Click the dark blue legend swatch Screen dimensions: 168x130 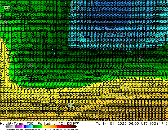coord(25,127)
